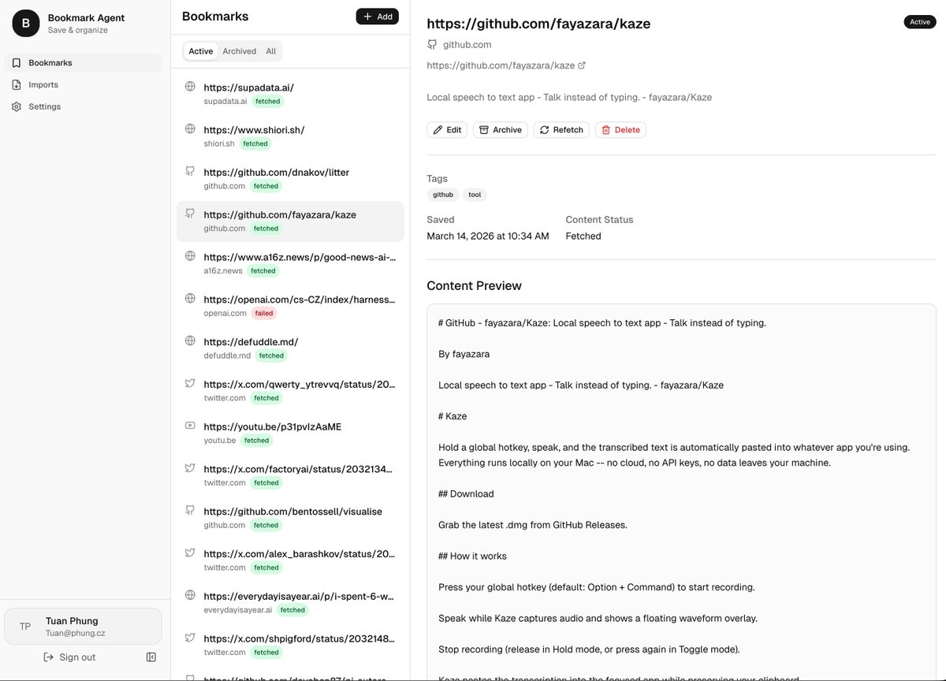Click GitHub icon beside bentossell/visualise

190,510
